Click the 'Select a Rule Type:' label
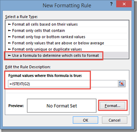Image resolution: width=137 pixels, height=132 pixels. pyautogui.click(x=21, y=17)
